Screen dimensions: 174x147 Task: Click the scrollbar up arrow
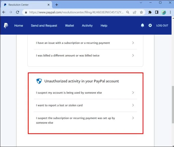click(x=173, y=18)
